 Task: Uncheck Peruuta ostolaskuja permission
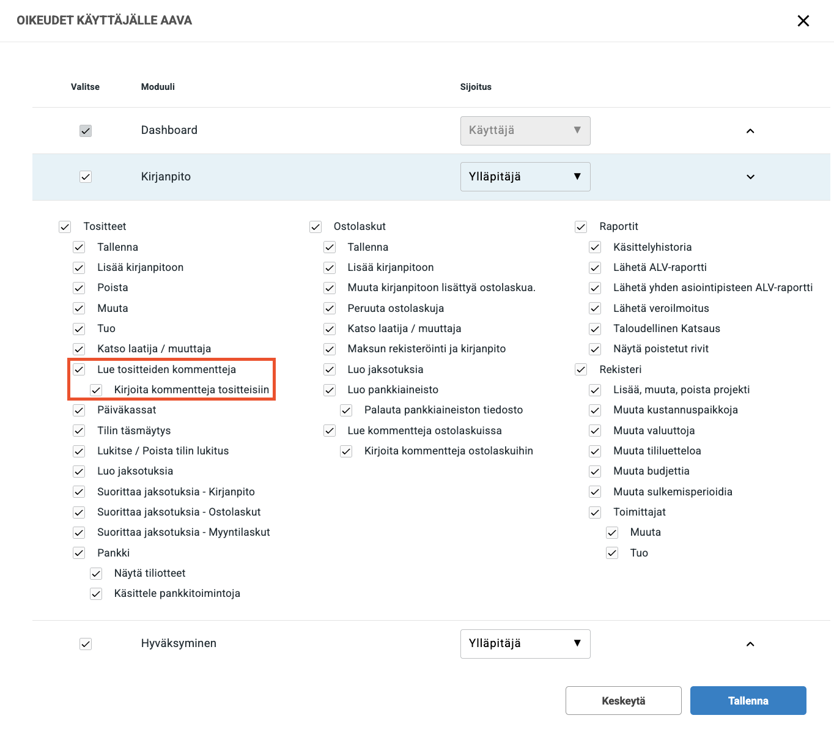click(330, 308)
